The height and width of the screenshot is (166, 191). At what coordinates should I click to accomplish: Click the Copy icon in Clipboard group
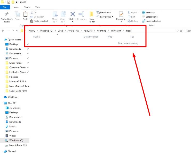17,14
